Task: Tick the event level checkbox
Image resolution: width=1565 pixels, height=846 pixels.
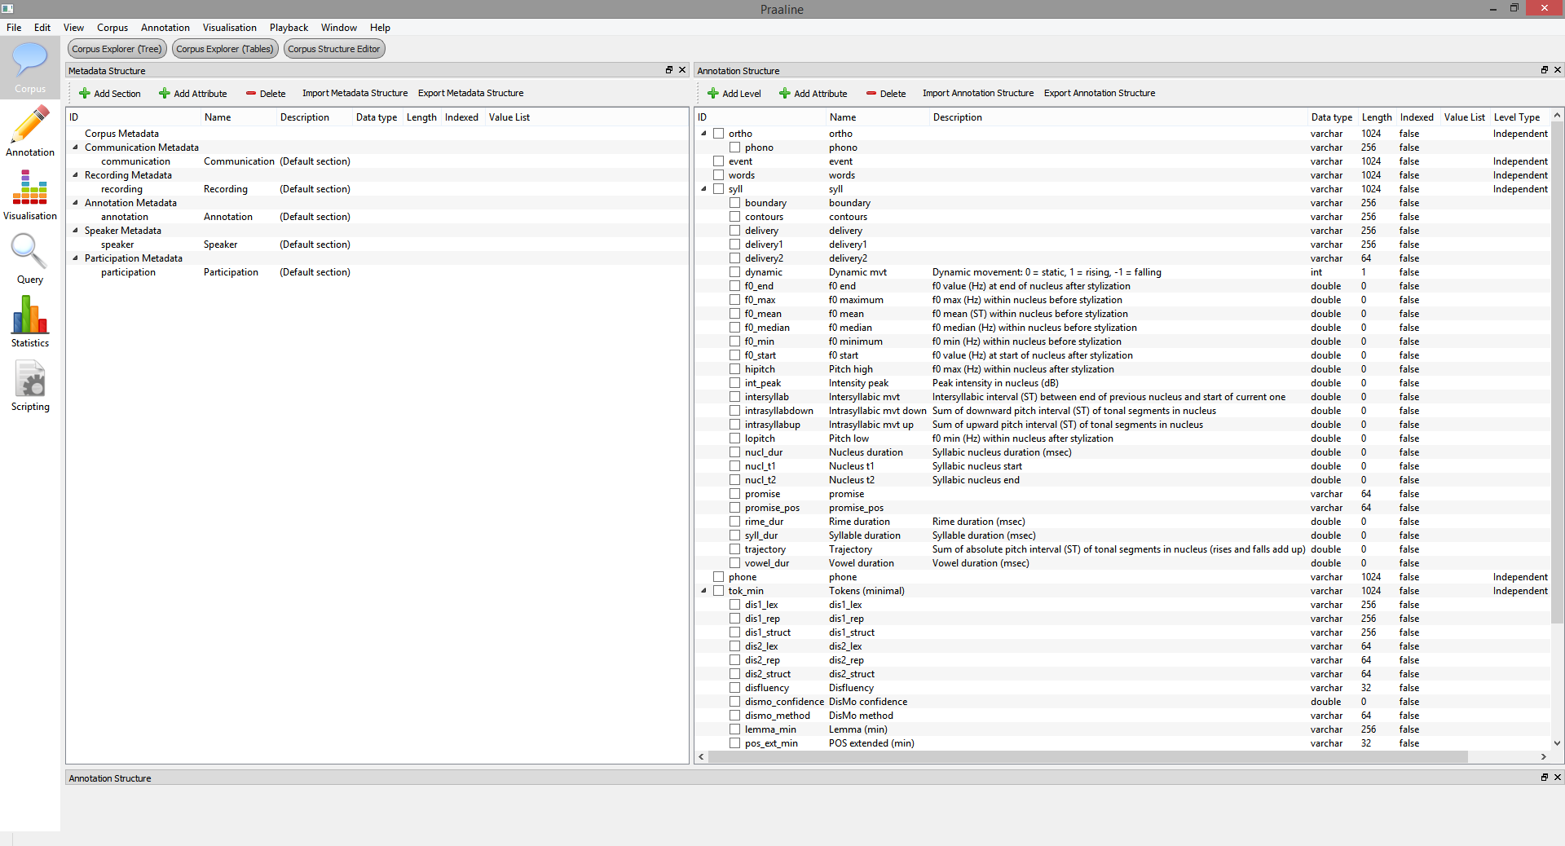Action: [718, 161]
